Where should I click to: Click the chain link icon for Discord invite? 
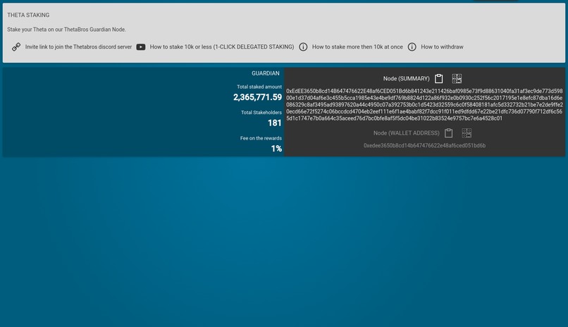click(x=16, y=47)
